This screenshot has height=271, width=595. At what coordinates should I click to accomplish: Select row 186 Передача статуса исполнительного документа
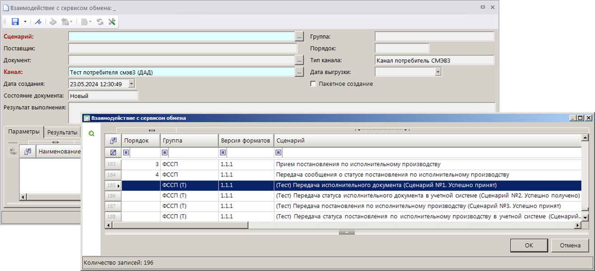pos(343,195)
